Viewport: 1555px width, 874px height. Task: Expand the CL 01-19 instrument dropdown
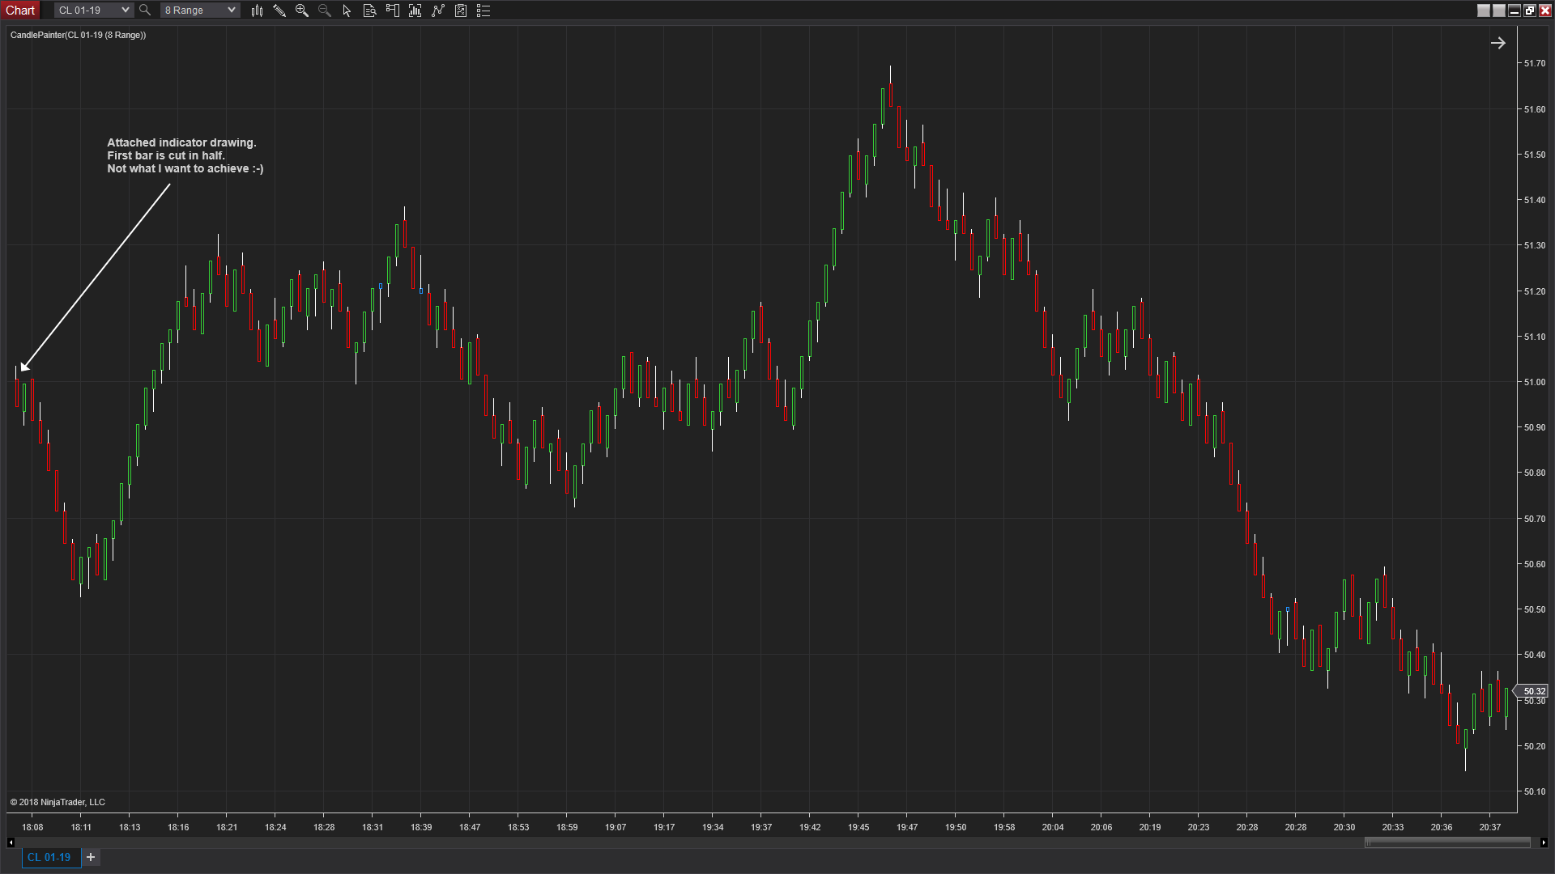pos(125,11)
